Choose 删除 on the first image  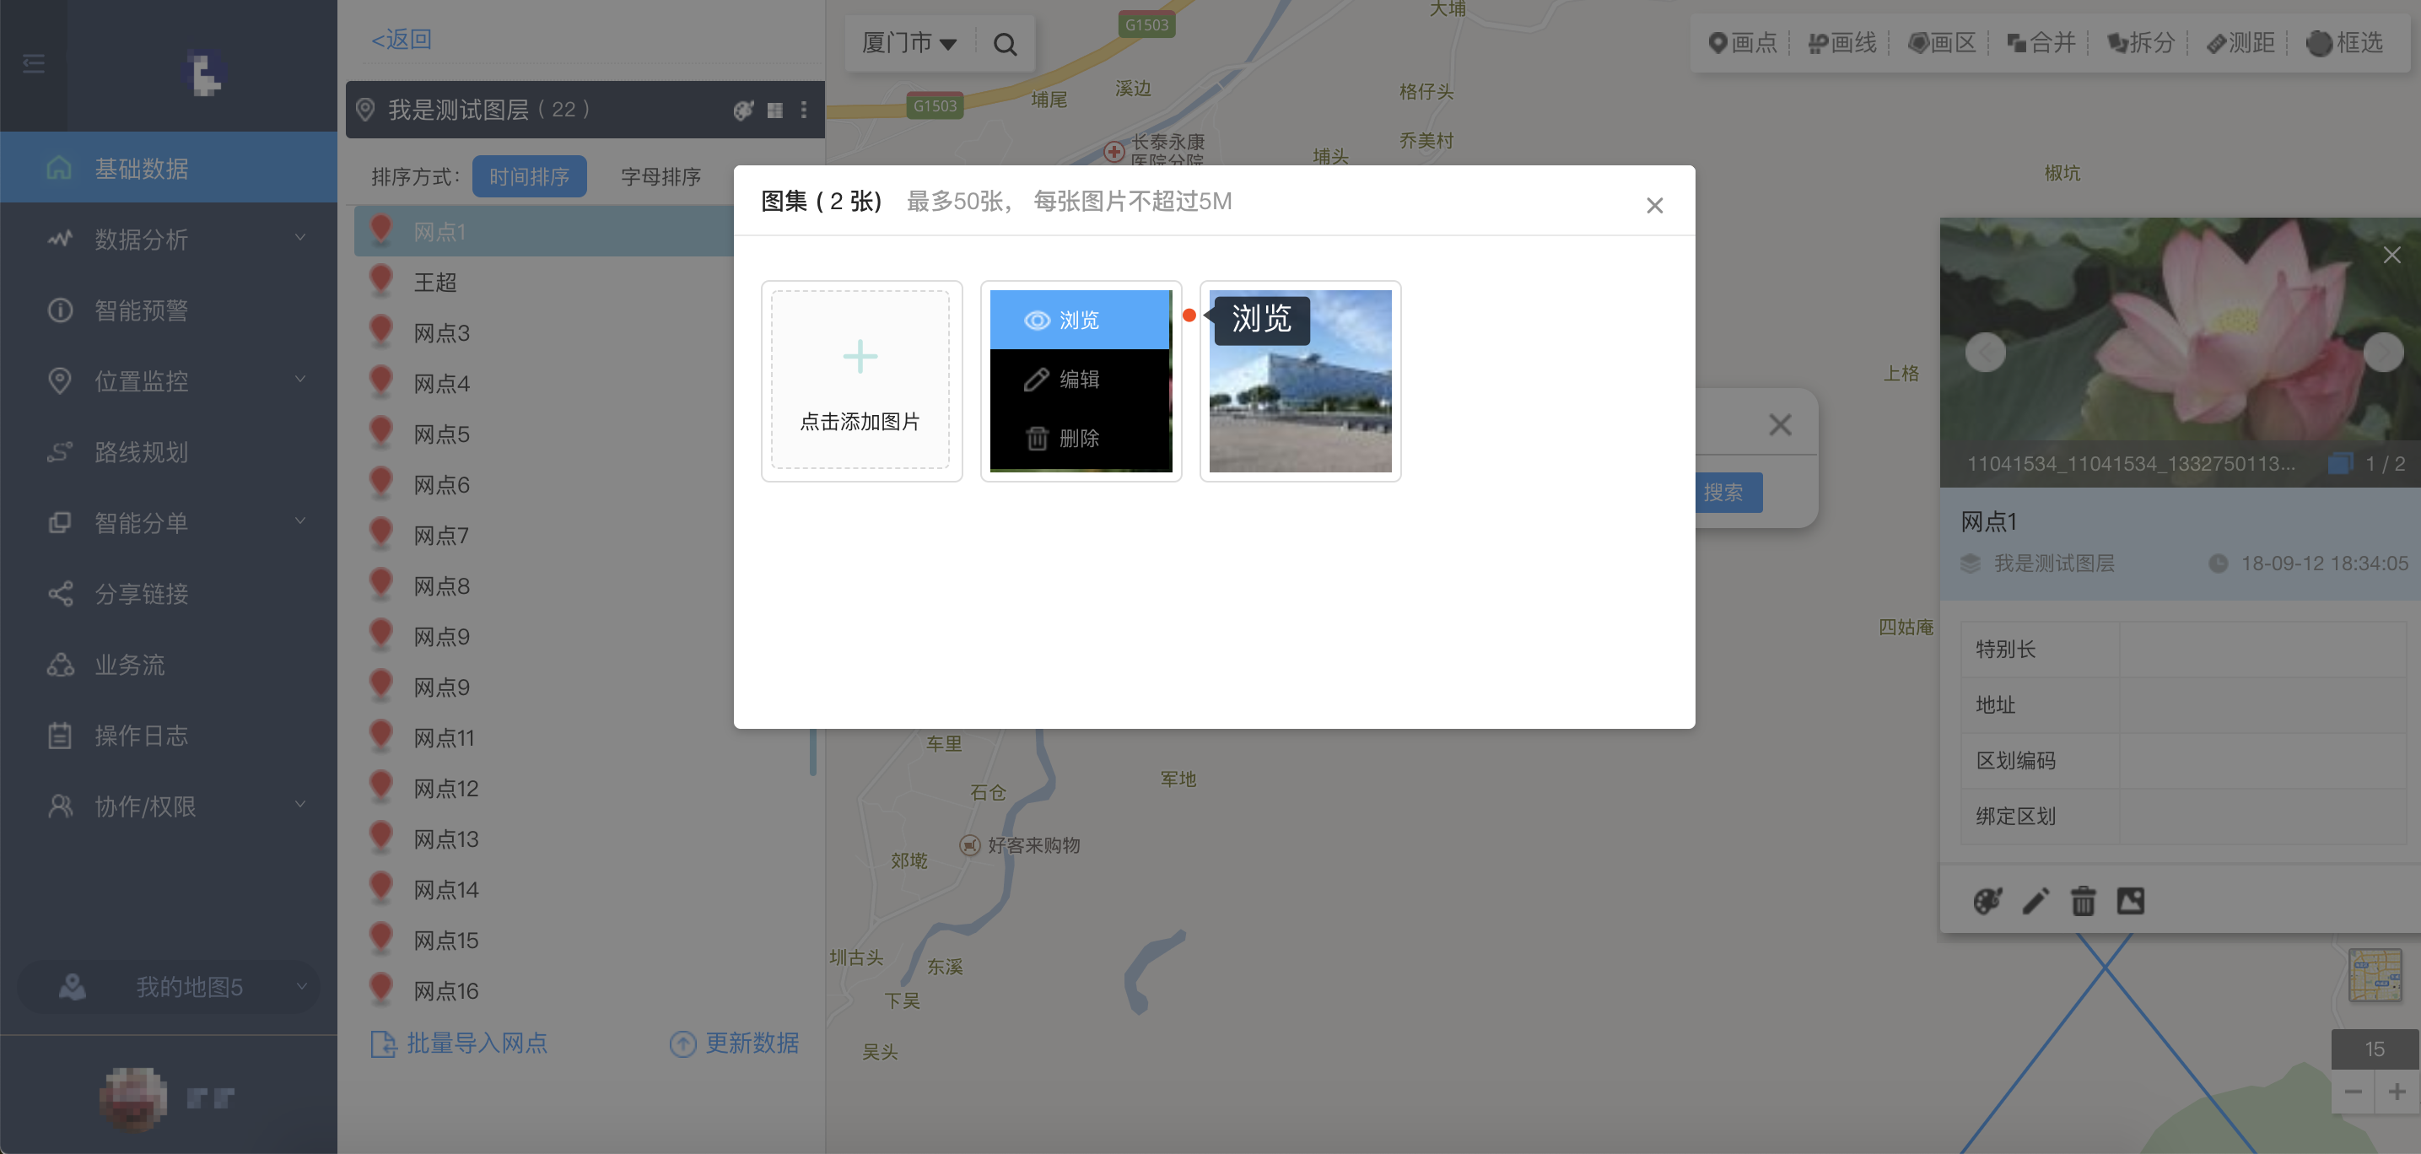tap(1080, 438)
